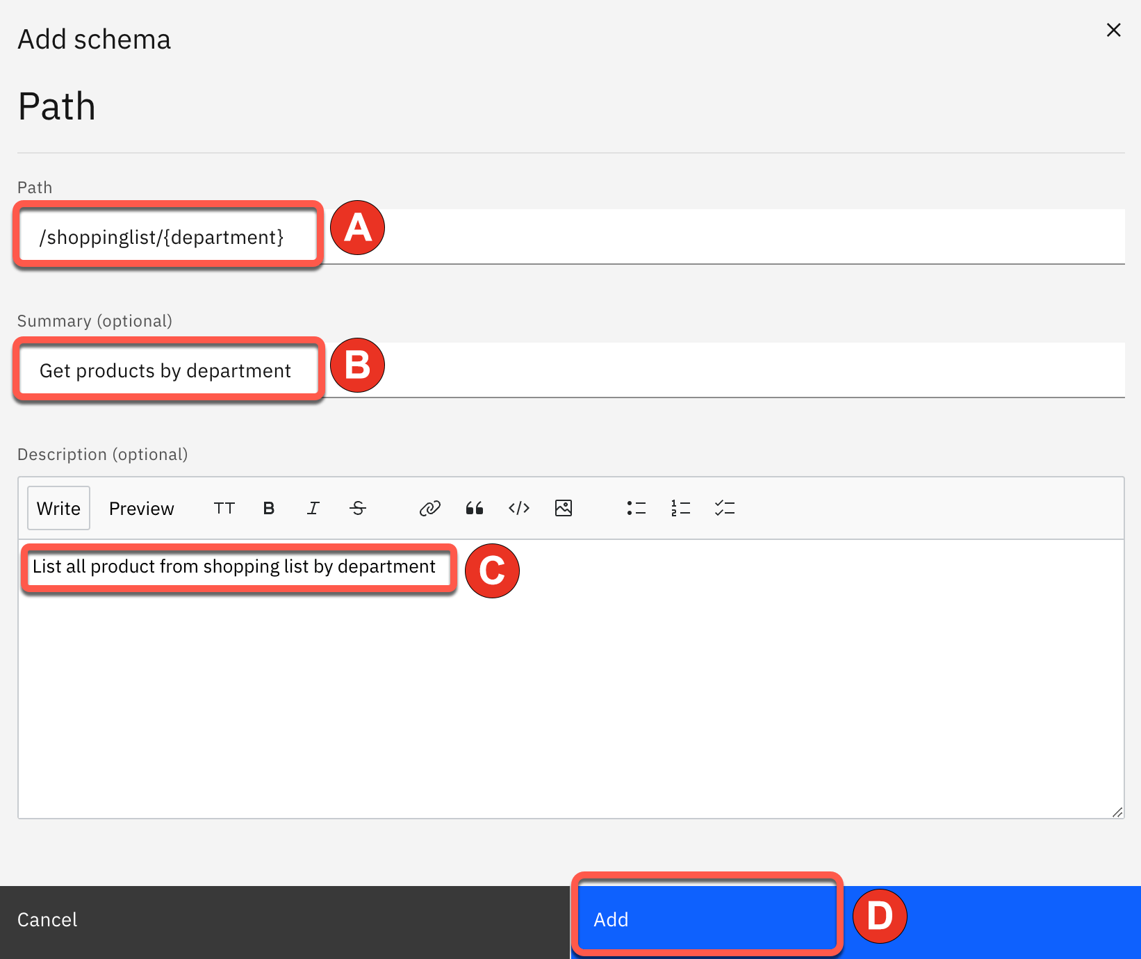Switch to the Preview tab
The width and height of the screenshot is (1141, 959).
click(142, 509)
